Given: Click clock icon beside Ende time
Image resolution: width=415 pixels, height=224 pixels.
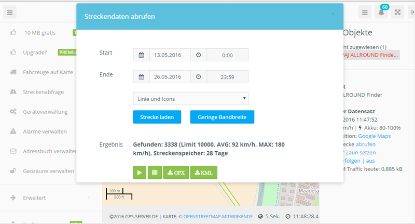Looking at the screenshot, I should pyautogui.click(x=199, y=77).
